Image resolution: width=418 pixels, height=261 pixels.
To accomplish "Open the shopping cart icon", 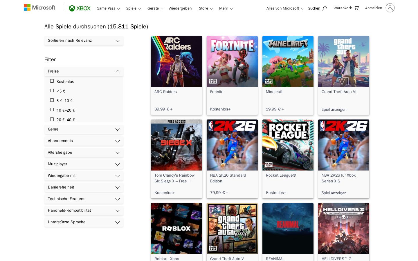I will (x=356, y=8).
